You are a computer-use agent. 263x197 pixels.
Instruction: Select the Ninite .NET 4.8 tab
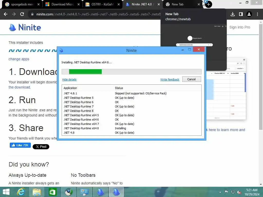[142, 4]
